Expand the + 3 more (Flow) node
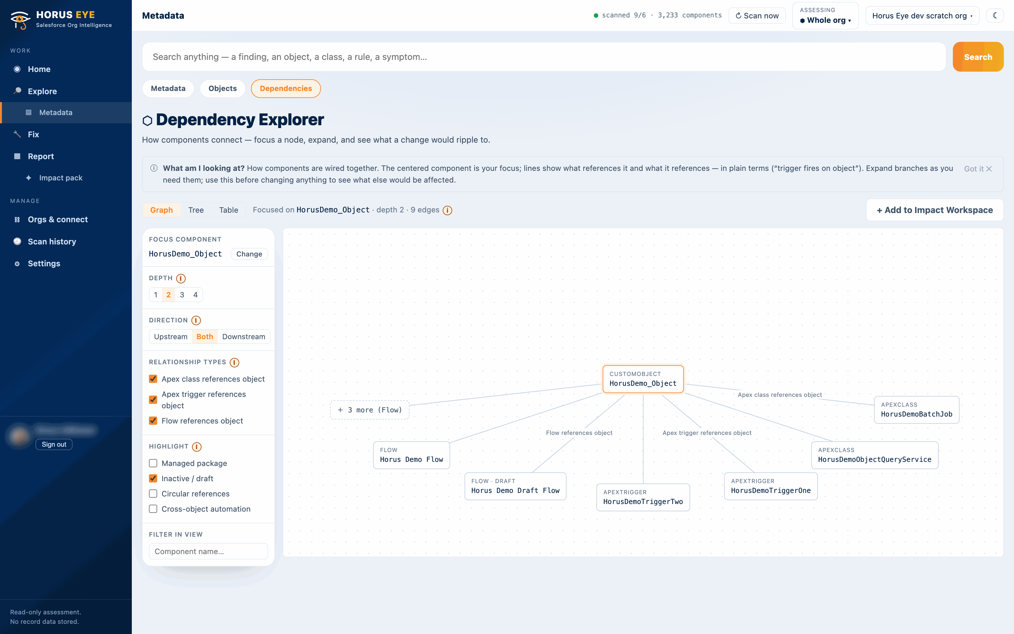 369,410
